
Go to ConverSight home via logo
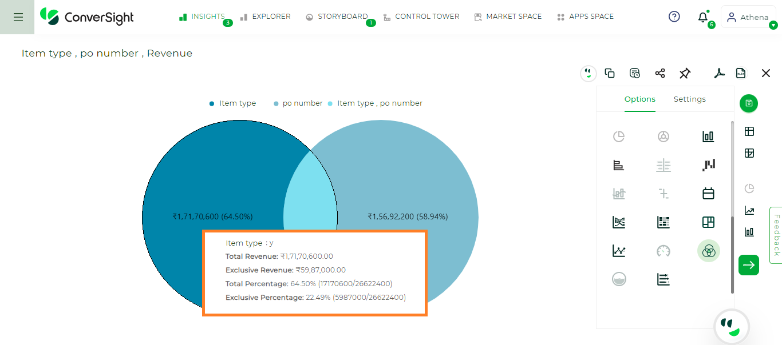(86, 17)
